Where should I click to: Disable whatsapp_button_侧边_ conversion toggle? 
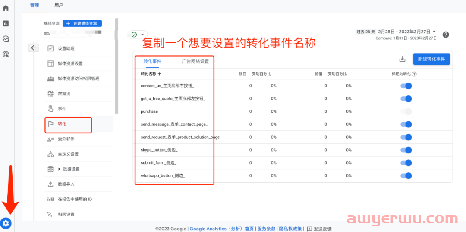coord(406,176)
